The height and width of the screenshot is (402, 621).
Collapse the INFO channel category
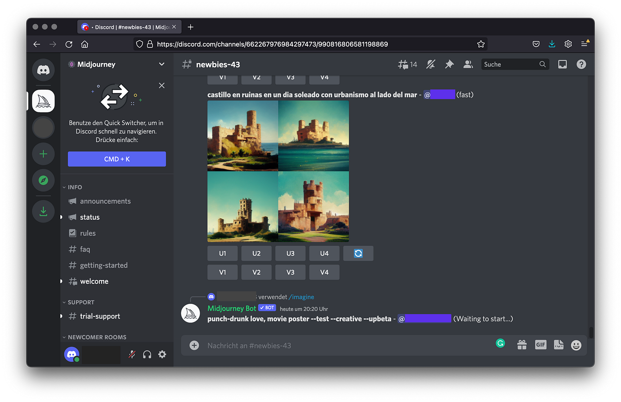point(74,187)
